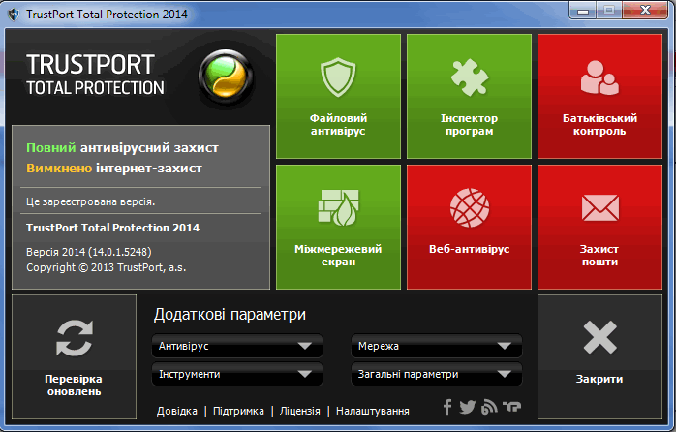Click the 'Версія 2014 (14.0.1.5248)' text
The image size is (676, 432).
coord(89,252)
